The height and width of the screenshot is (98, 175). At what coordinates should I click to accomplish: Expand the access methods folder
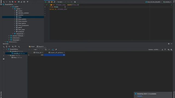[x=9, y=36]
